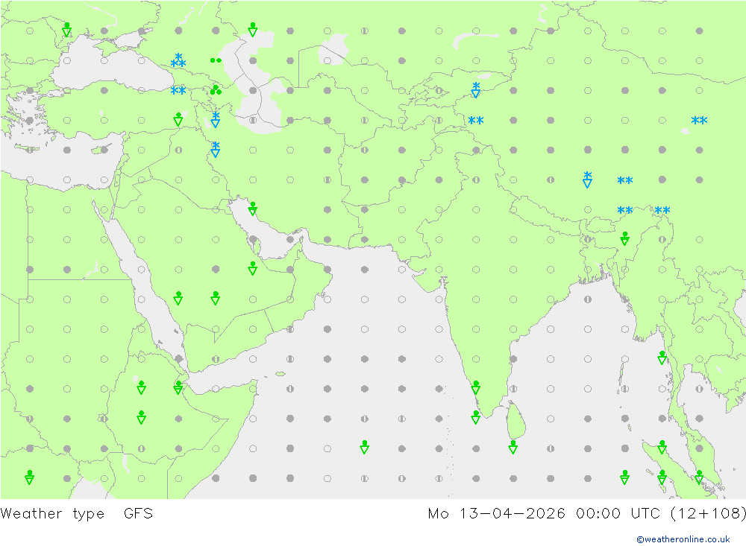Select the two-green-dots rain symbol west of the Caspian
This screenshot has width=746, height=546.
pos(216,60)
